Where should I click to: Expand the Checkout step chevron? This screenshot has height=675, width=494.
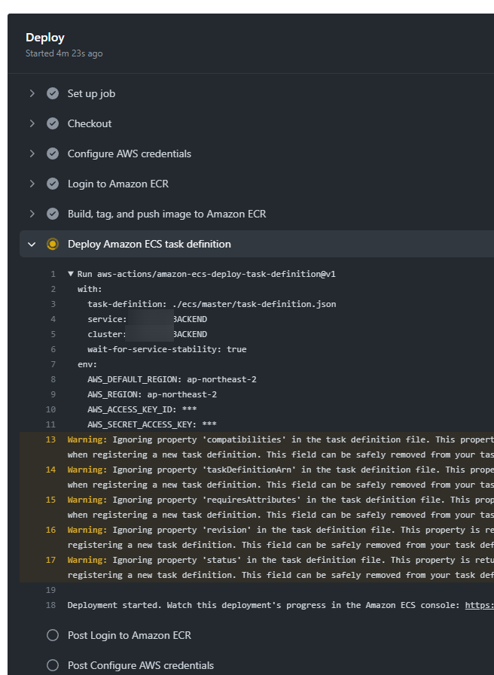coord(32,123)
